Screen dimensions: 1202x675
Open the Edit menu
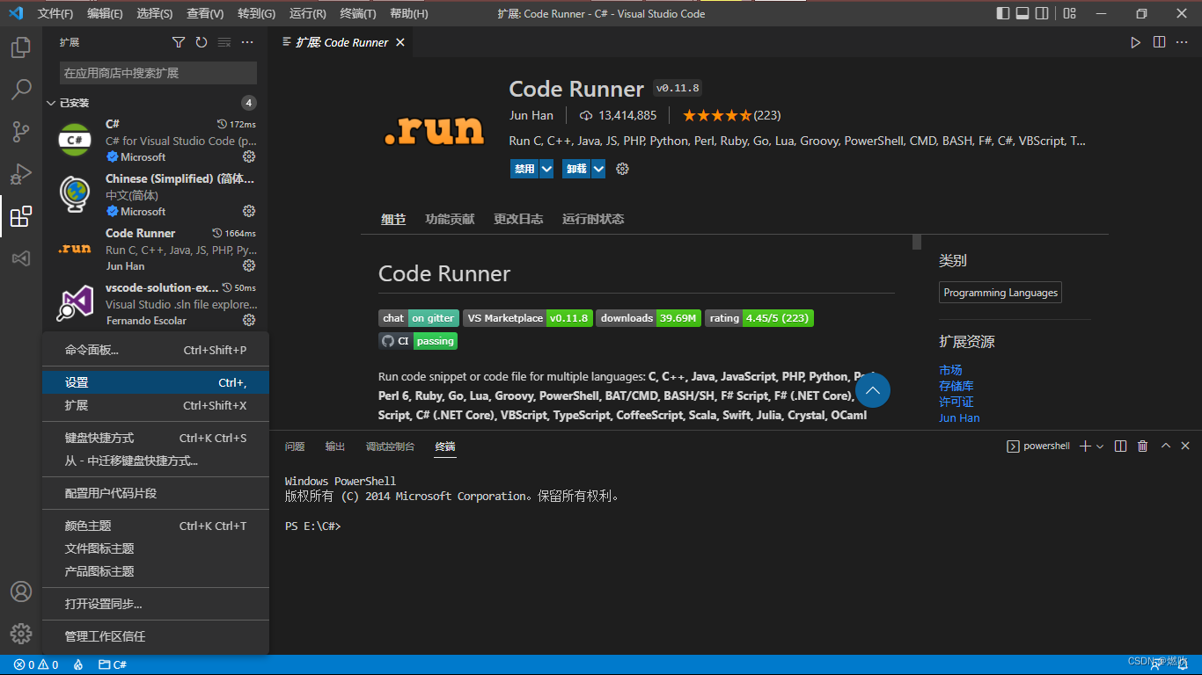[x=105, y=14]
